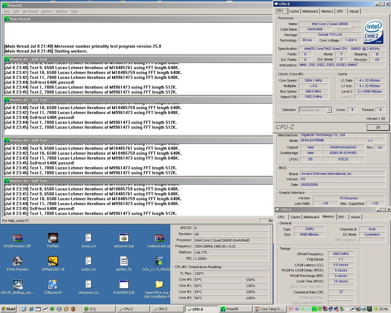Viewport: 391px width, 313px height.
Task: Click the Worker #2 - Self-Test title bar
Action: (x=138, y=100)
